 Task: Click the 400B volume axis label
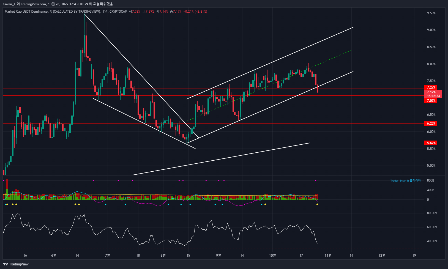coord(430,190)
